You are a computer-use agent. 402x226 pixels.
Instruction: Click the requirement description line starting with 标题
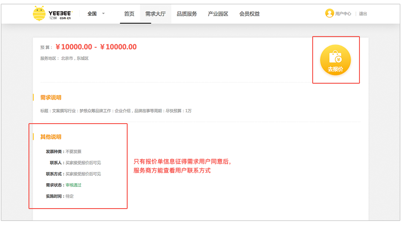click(116, 111)
